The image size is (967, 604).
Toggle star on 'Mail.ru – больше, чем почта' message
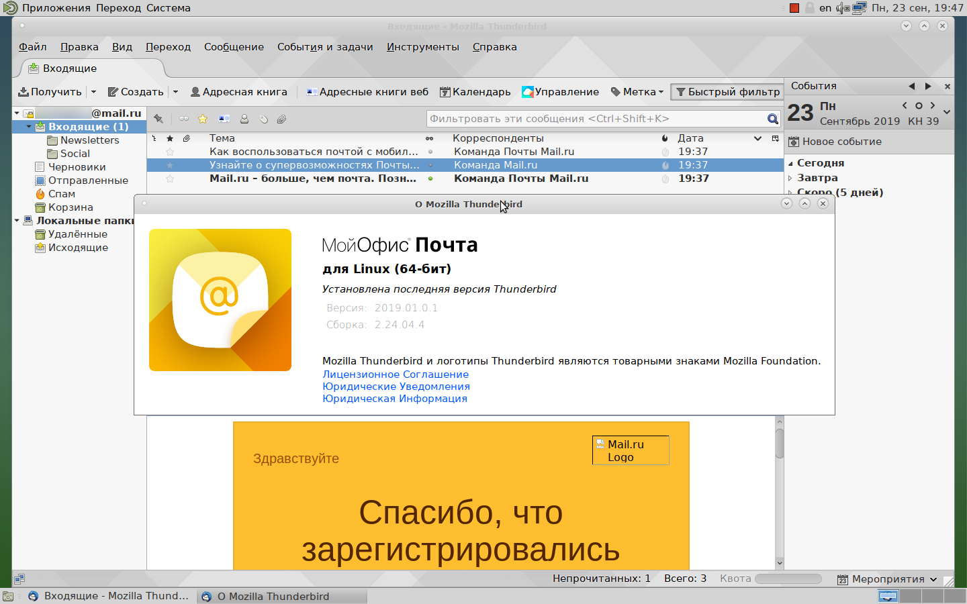[x=170, y=179]
